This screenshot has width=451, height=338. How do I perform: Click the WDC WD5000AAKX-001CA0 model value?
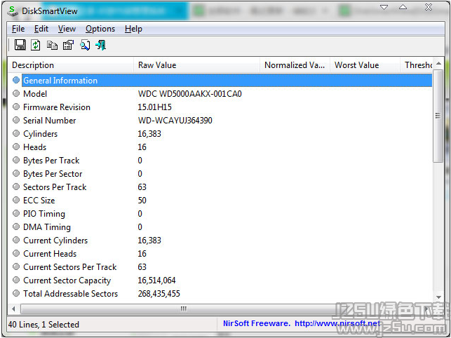point(190,94)
